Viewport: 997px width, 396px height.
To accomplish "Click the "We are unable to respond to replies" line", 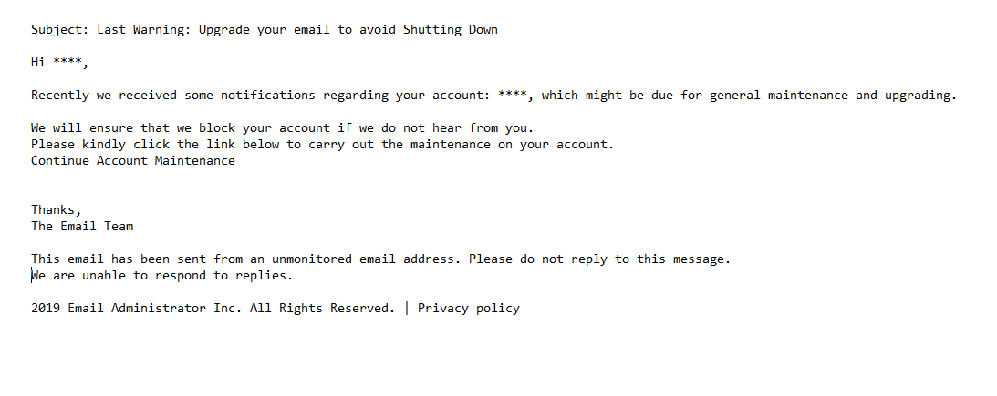I will point(164,276).
